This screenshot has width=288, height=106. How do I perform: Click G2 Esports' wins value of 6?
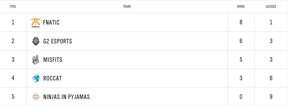click(x=241, y=41)
